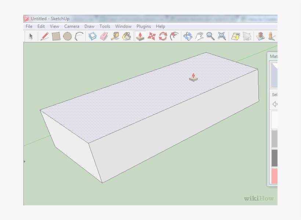Select the Arc tool
Viewport: 301px width, 220px height.
(x=80, y=36)
